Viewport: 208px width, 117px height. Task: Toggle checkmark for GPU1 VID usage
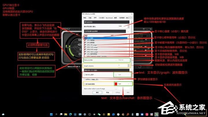[x=85, y=47]
